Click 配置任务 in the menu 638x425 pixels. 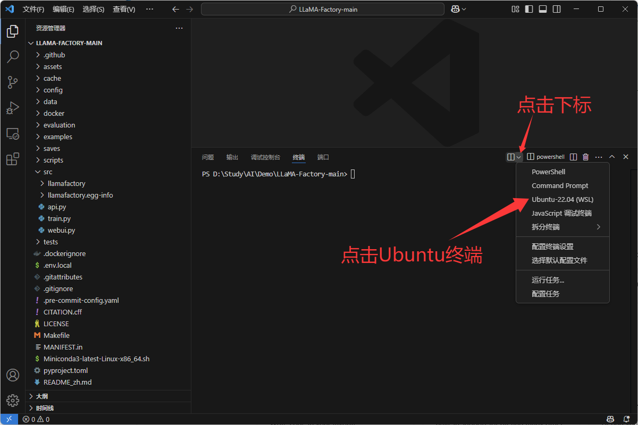pos(563,294)
